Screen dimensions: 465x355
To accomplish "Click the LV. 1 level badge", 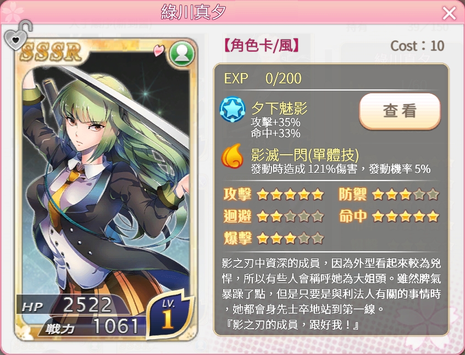I will click(169, 314).
